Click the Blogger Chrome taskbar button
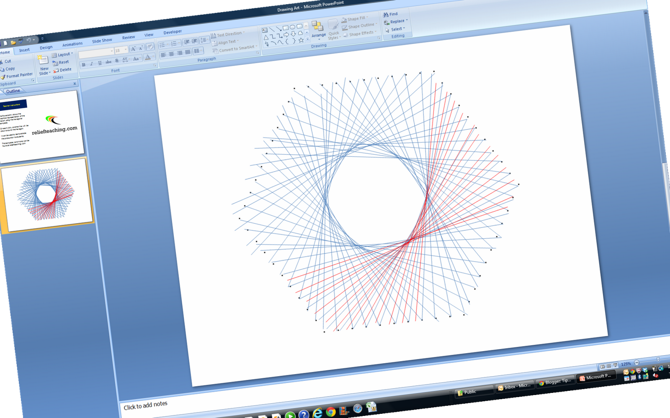 556,382
